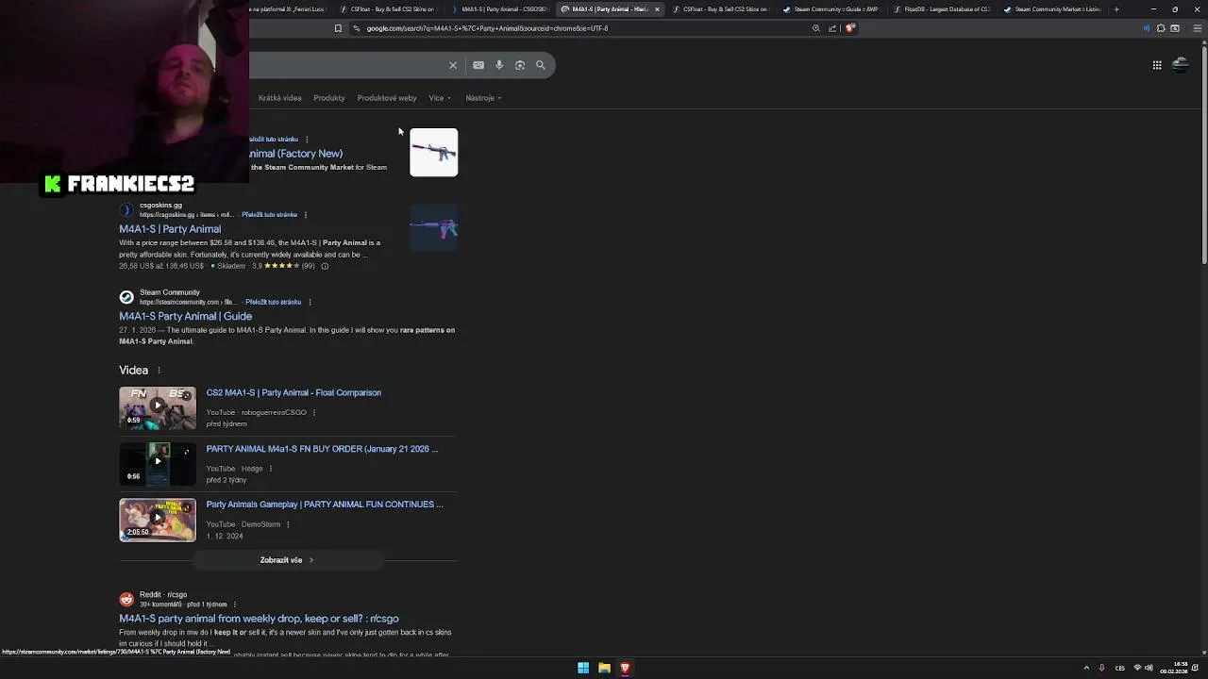Open options next to the Videa heading
The width and height of the screenshot is (1208, 679).
coord(159,371)
